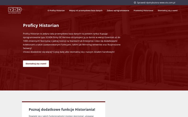Click the line starting "Chcesz dowiedzieć się więcej?"

pos(69,52)
